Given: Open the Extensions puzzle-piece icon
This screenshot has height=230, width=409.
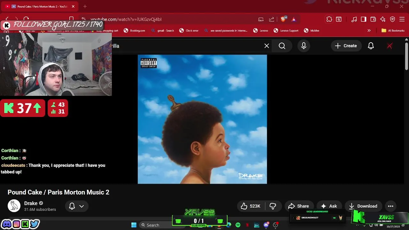Looking at the screenshot, I should click(x=329, y=19).
